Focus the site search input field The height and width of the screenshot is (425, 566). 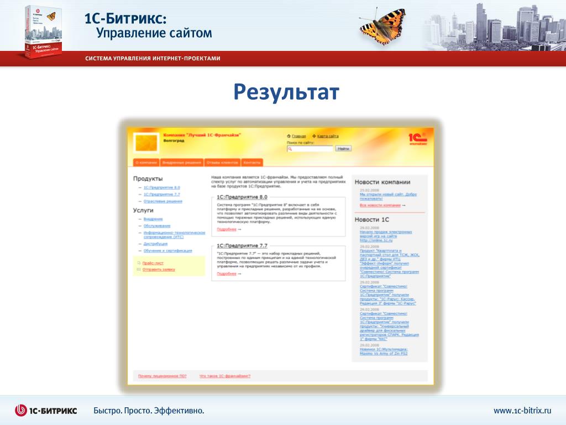(x=310, y=149)
